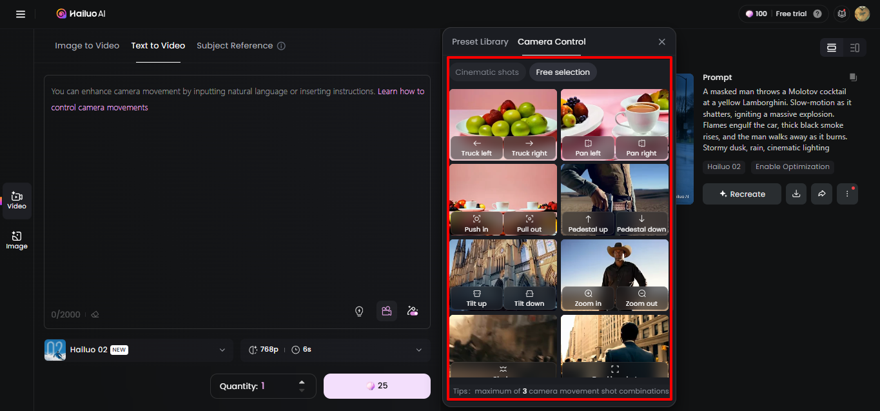This screenshot has height=411, width=880.
Task: Switch to the single-column layout view
Action: [x=832, y=48]
